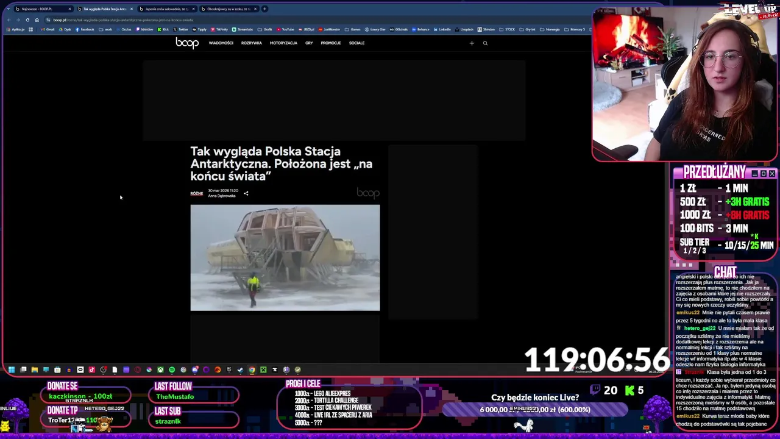Screen dimensions: 780x439
Task: Expand the STOCK bookmarks folder
Action: 507,29
